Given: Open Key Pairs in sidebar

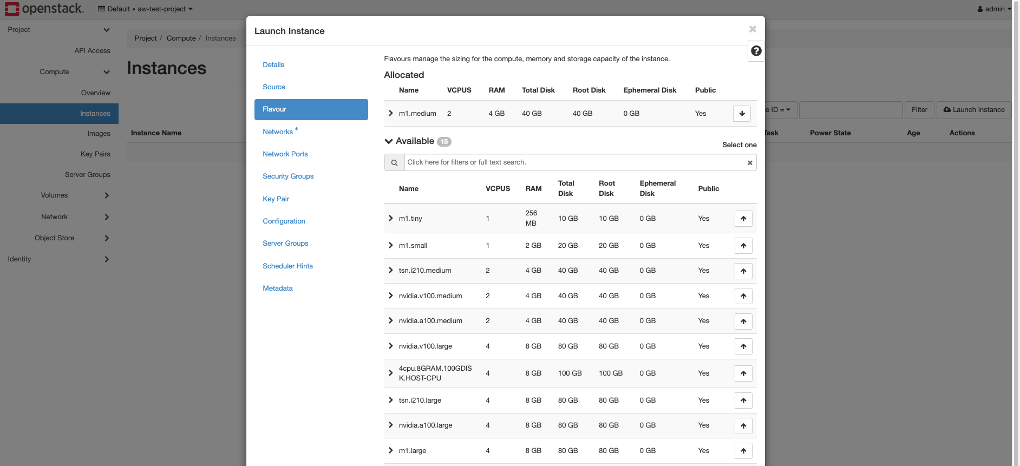Looking at the screenshot, I should point(95,154).
